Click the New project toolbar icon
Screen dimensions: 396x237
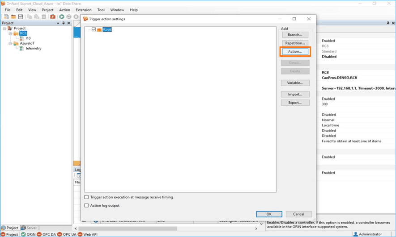coord(6,17)
